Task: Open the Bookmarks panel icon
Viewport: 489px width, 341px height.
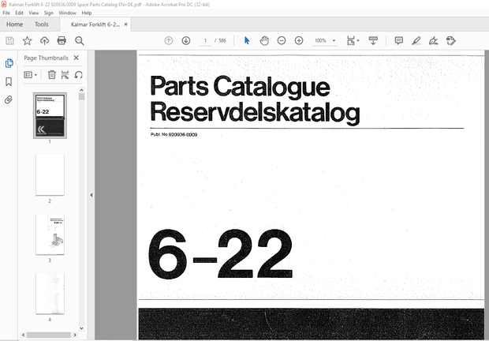Action: 9,82
